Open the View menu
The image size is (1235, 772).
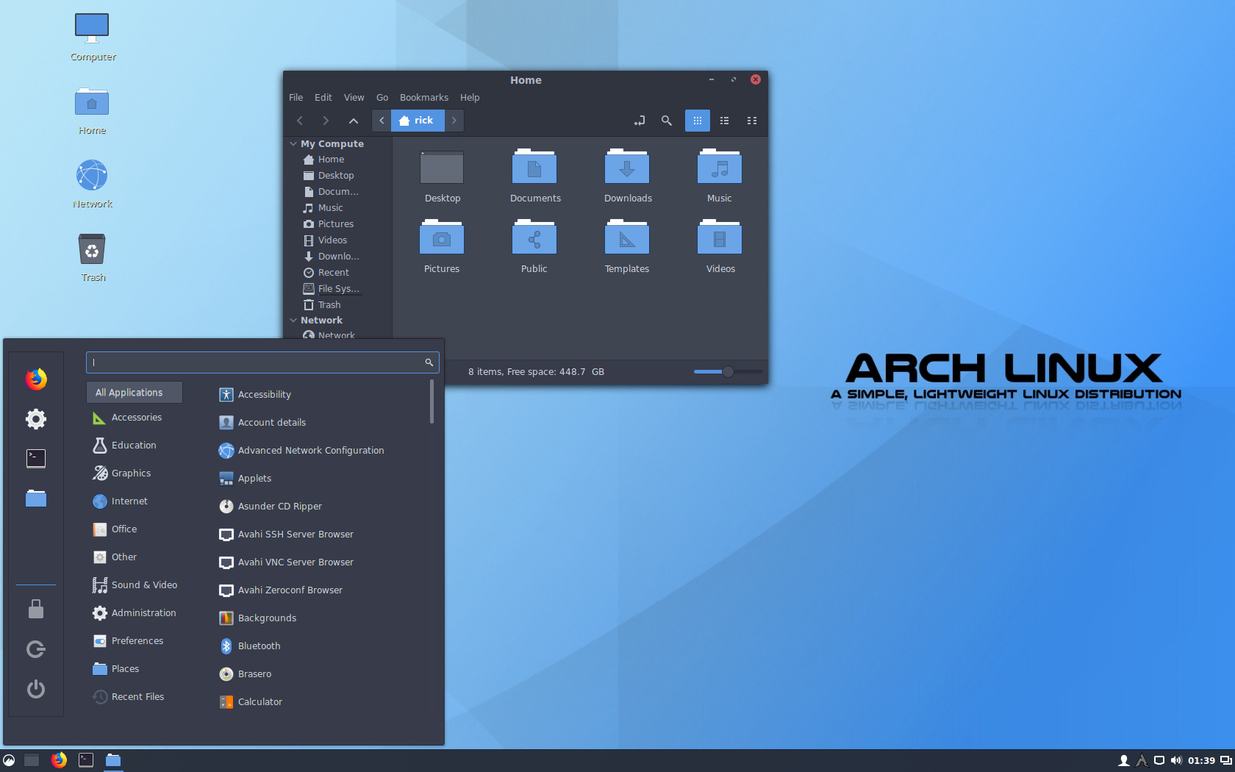354,98
